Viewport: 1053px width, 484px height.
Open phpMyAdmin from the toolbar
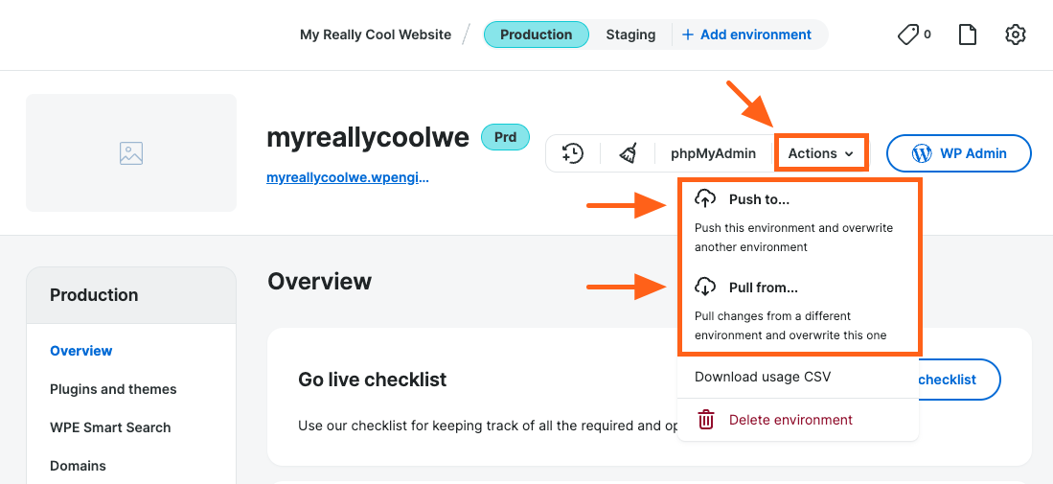click(713, 153)
